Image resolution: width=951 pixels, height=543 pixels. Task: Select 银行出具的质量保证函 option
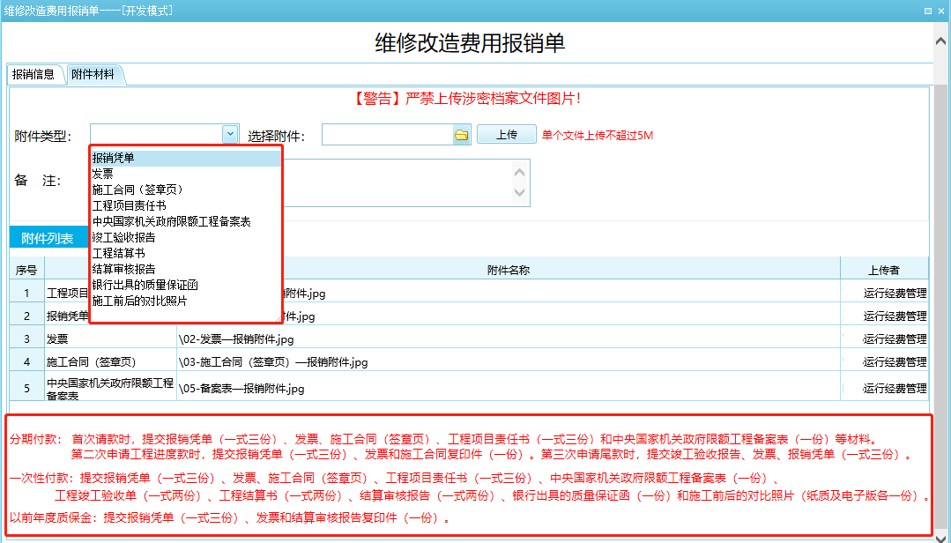coord(145,285)
